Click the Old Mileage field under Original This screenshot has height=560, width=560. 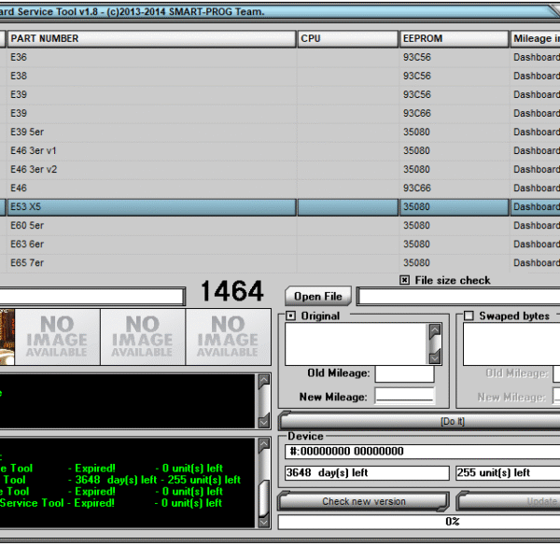pyautogui.click(x=404, y=373)
